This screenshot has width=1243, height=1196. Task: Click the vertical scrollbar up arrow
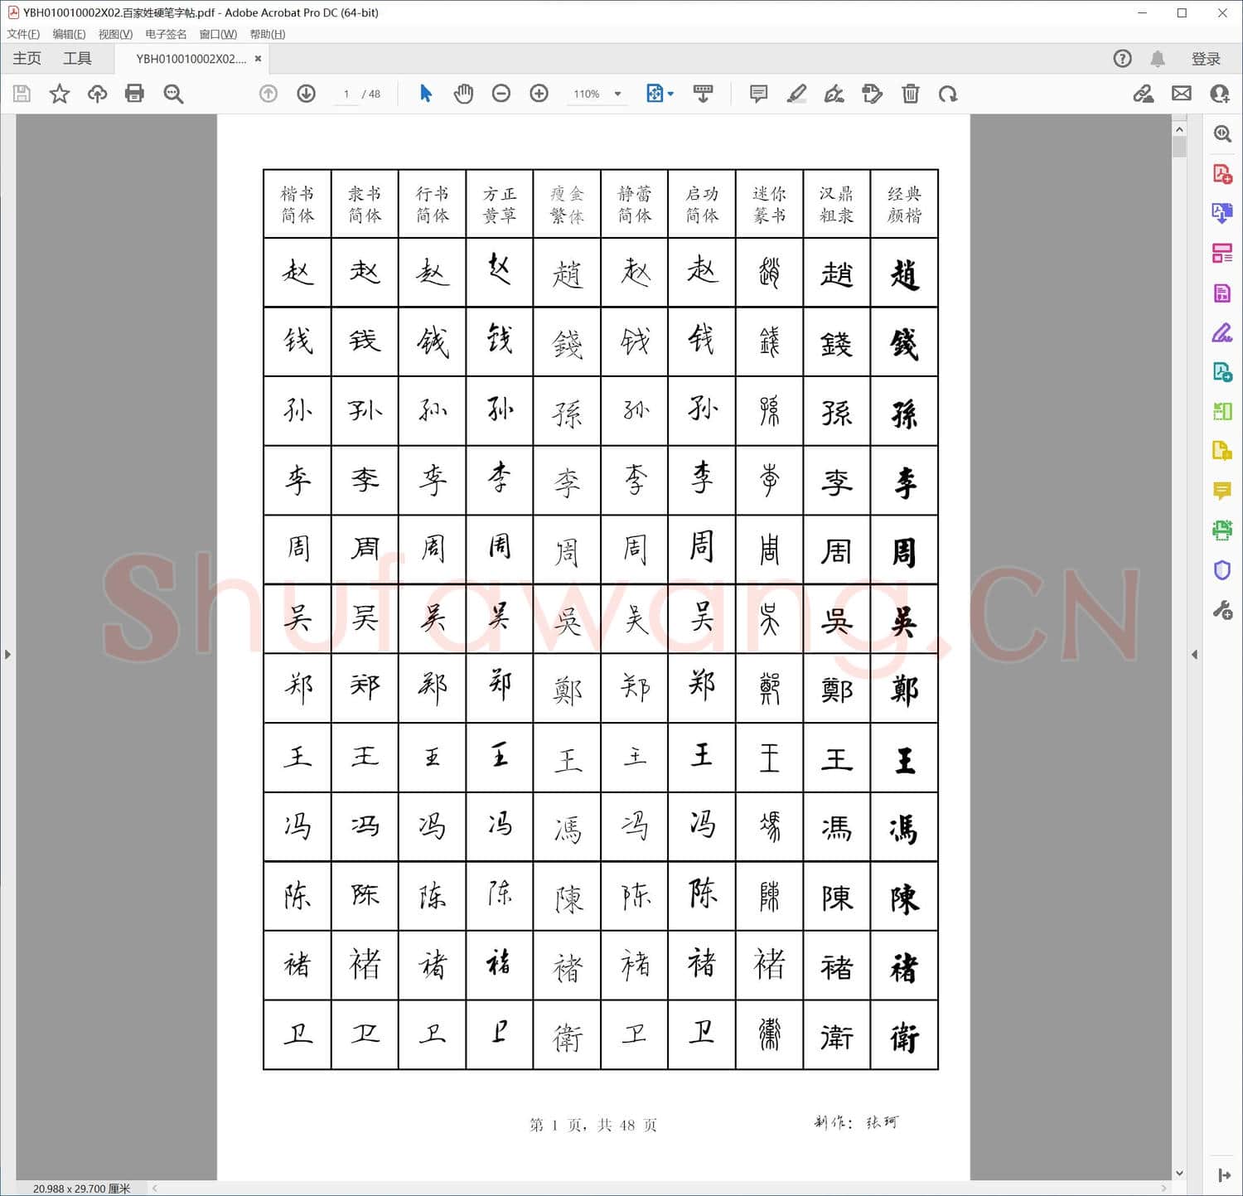tap(1179, 128)
